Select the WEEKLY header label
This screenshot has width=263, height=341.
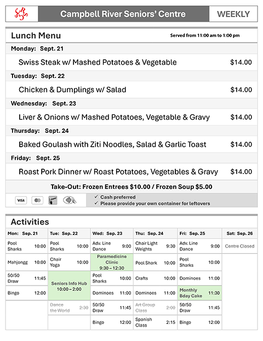pyautogui.click(x=233, y=14)
